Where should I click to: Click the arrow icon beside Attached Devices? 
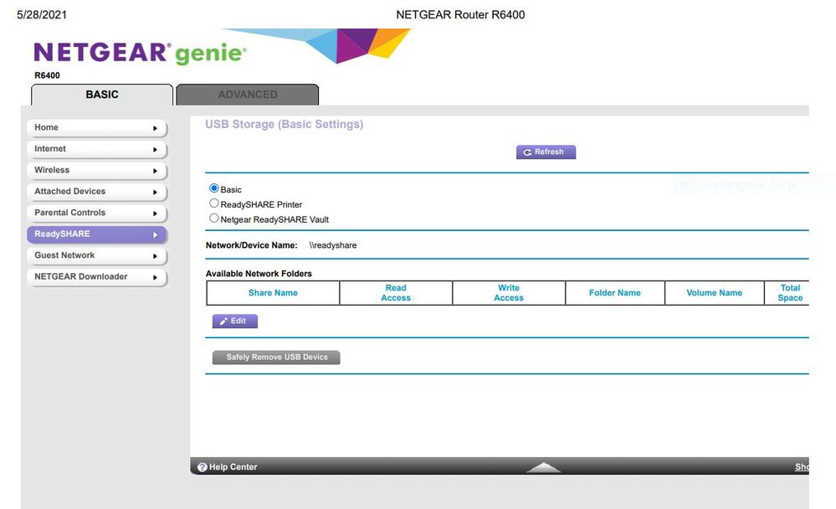(155, 192)
